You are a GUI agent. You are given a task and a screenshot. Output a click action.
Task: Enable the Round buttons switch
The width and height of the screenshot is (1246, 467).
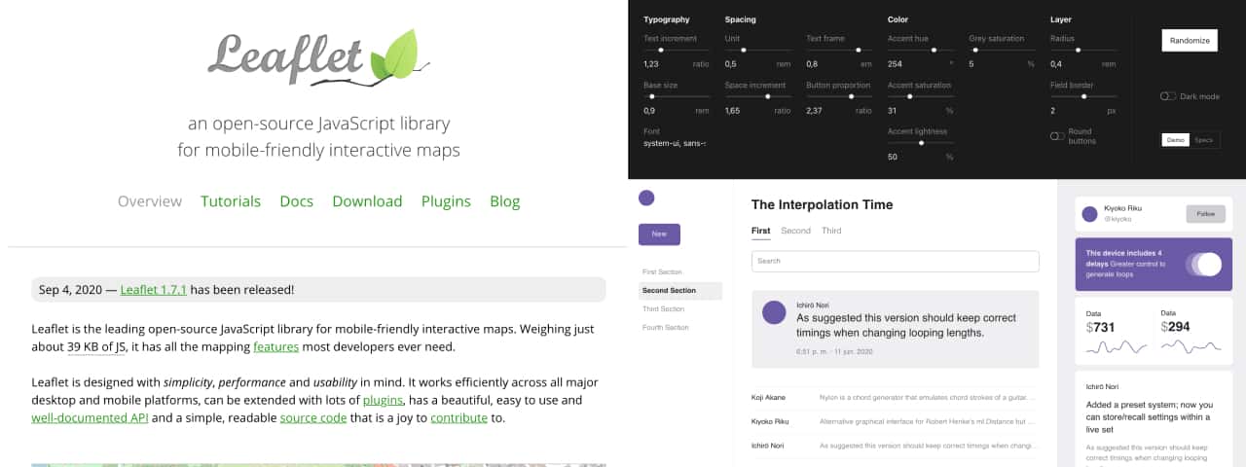click(1057, 136)
